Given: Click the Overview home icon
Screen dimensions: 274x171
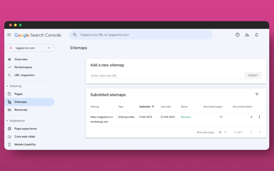Looking at the screenshot, I should click(x=10, y=59).
